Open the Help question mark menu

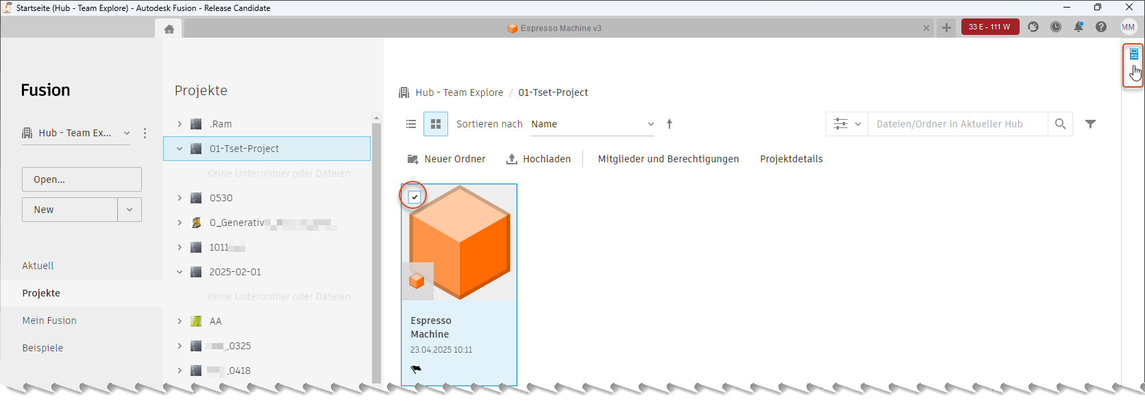(1101, 27)
